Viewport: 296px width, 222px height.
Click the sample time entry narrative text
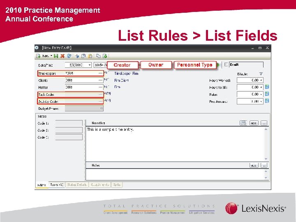click(x=110, y=129)
